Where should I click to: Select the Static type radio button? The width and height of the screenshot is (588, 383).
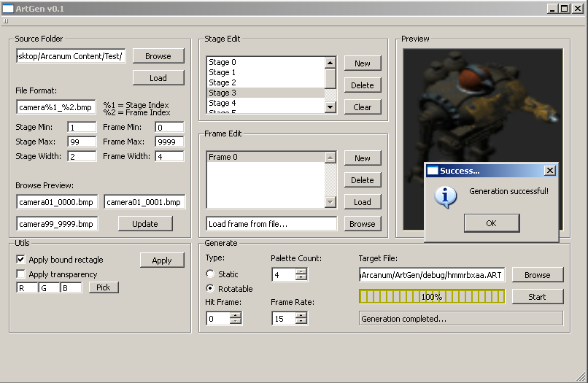point(211,274)
